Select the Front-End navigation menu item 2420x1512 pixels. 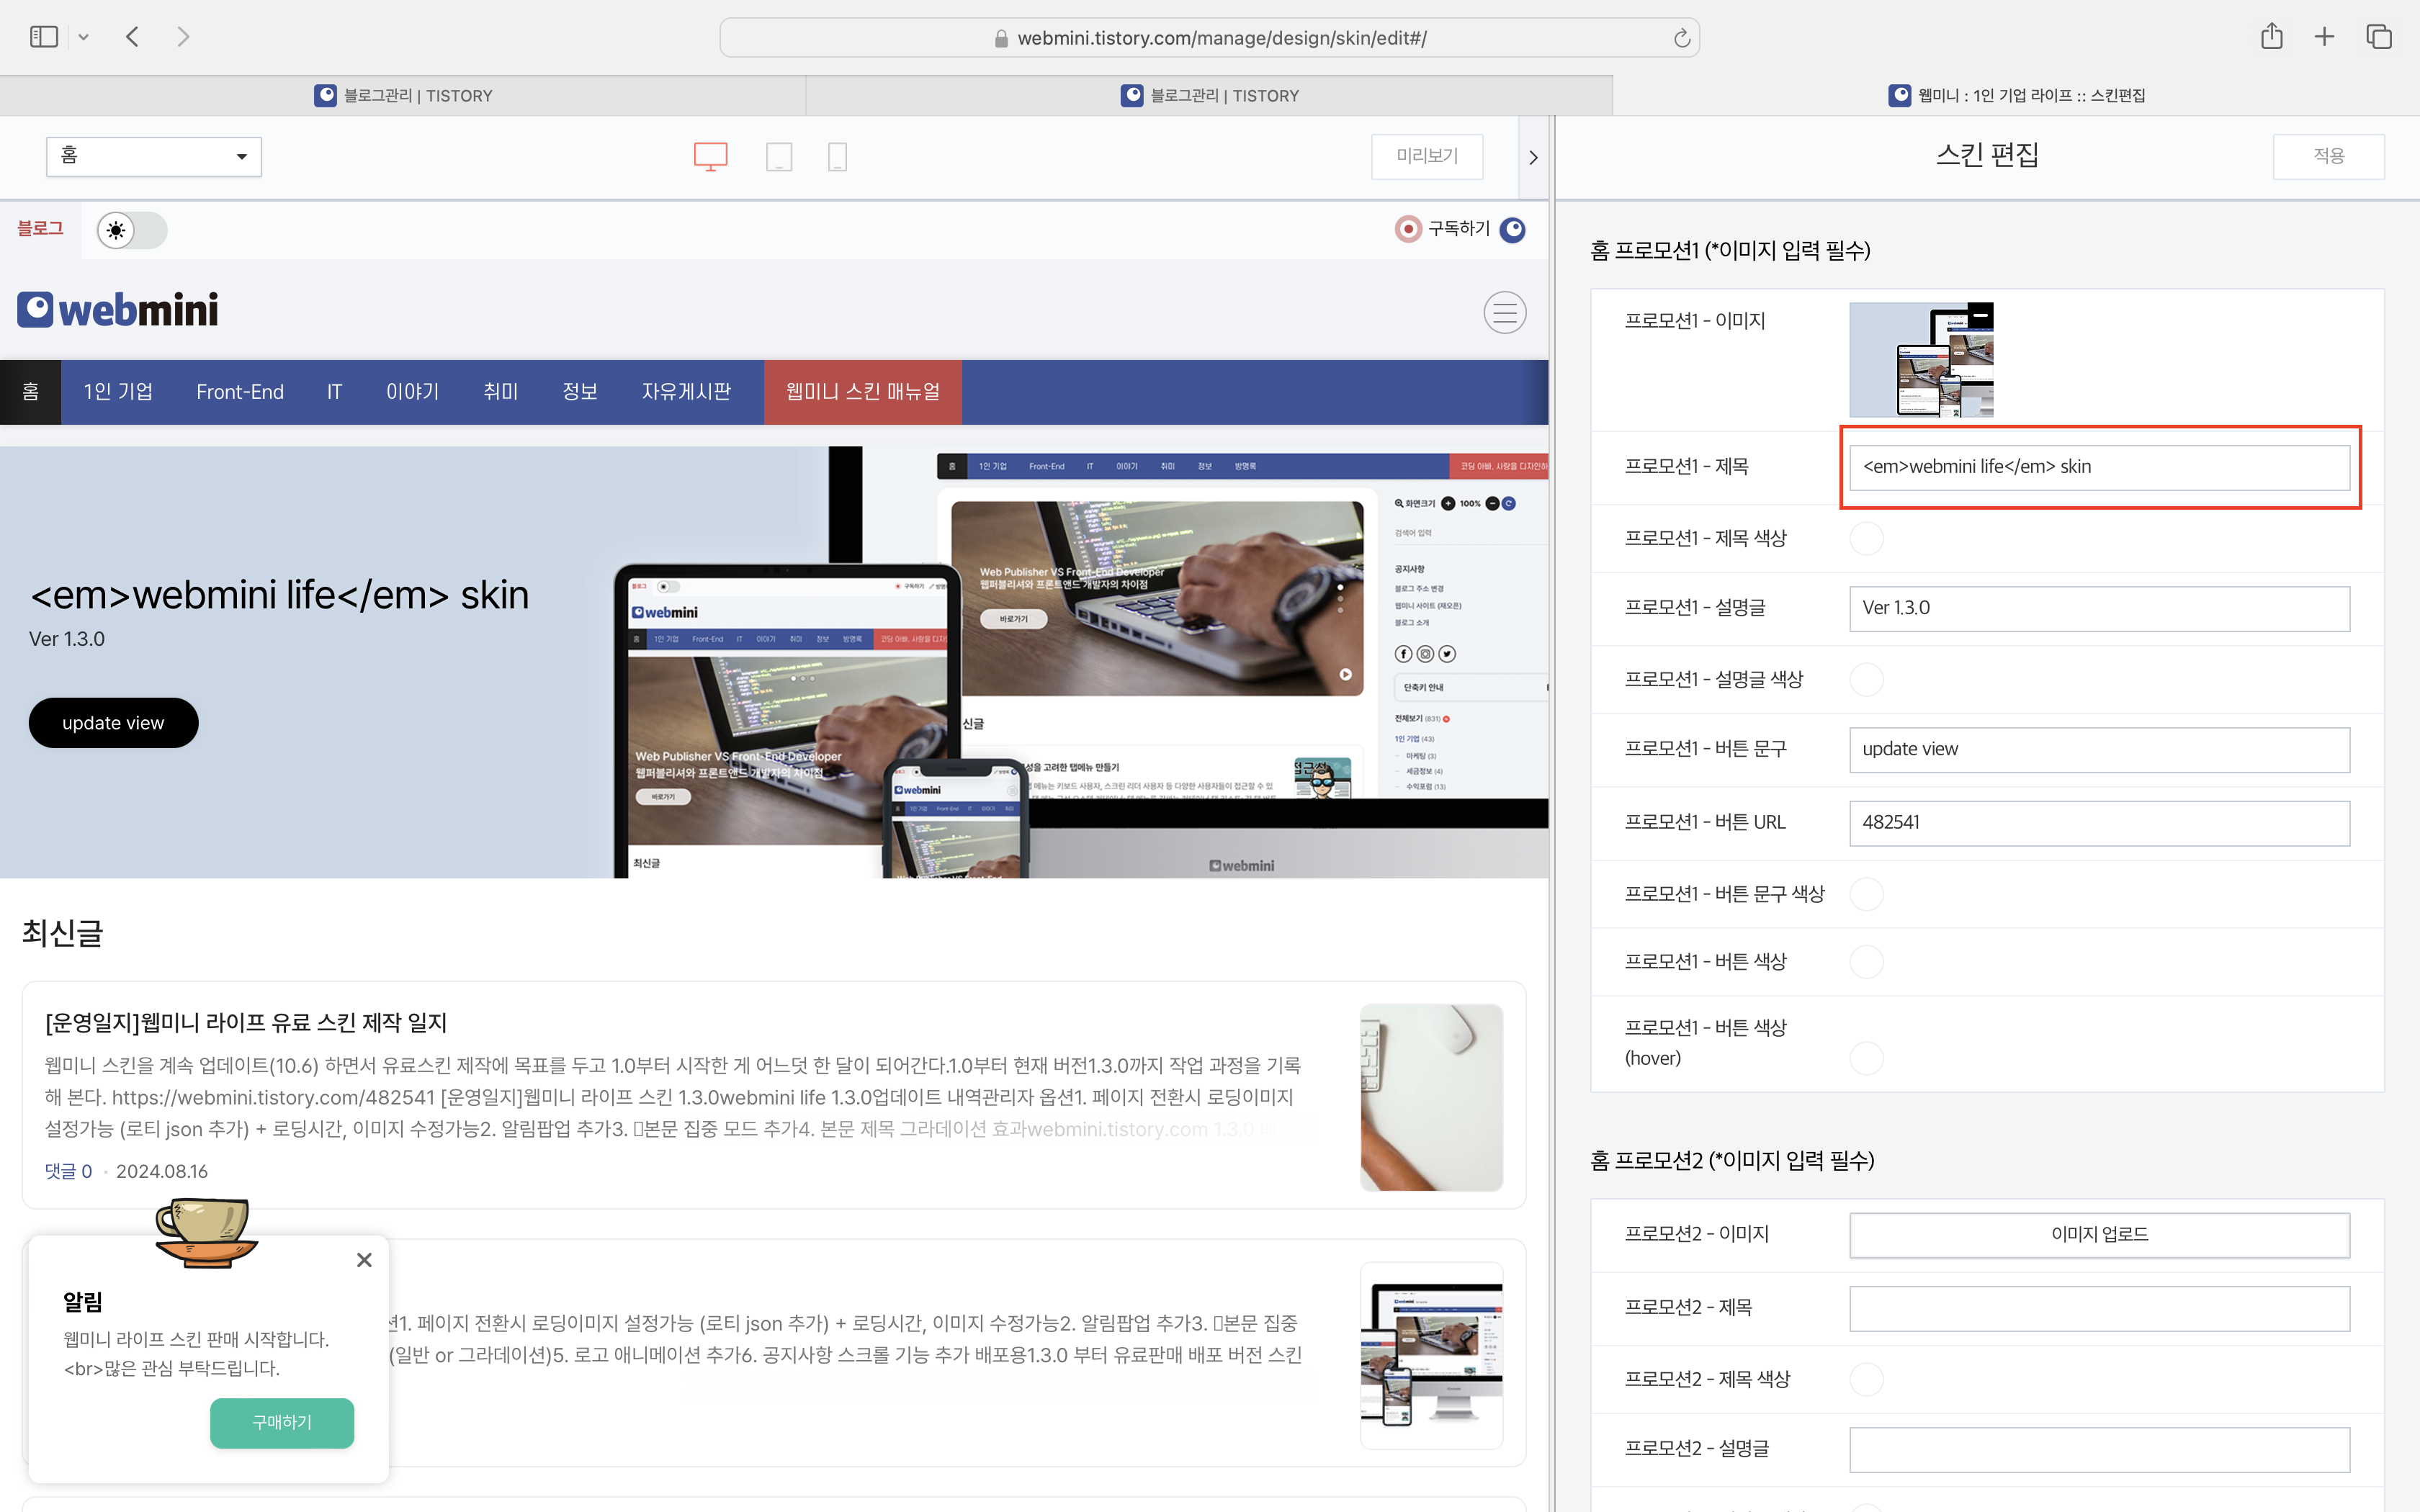(x=240, y=392)
